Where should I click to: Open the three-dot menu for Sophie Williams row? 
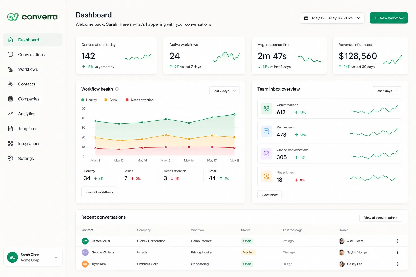point(398,252)
